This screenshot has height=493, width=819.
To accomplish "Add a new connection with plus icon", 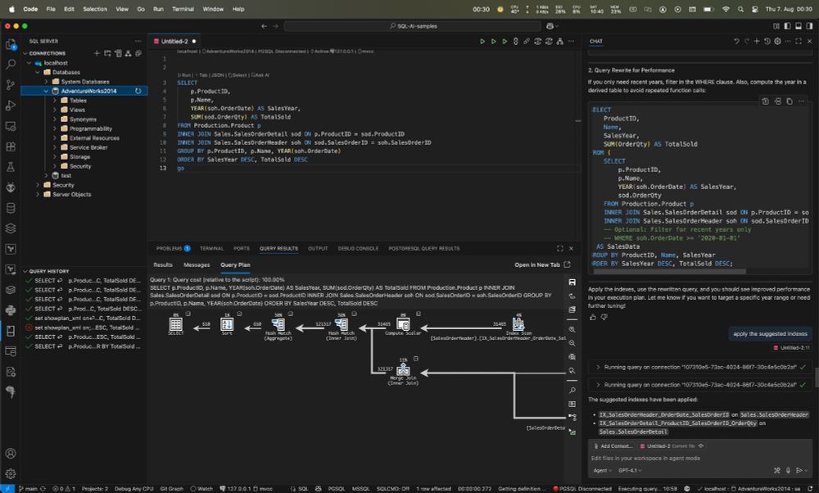I will point(97,53).
